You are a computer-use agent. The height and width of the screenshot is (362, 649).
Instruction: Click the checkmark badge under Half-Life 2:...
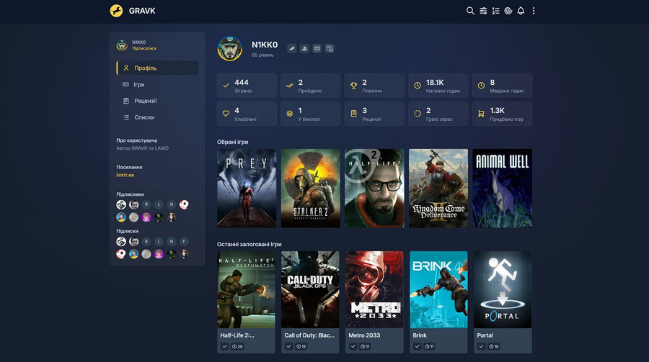click(224, 346)
